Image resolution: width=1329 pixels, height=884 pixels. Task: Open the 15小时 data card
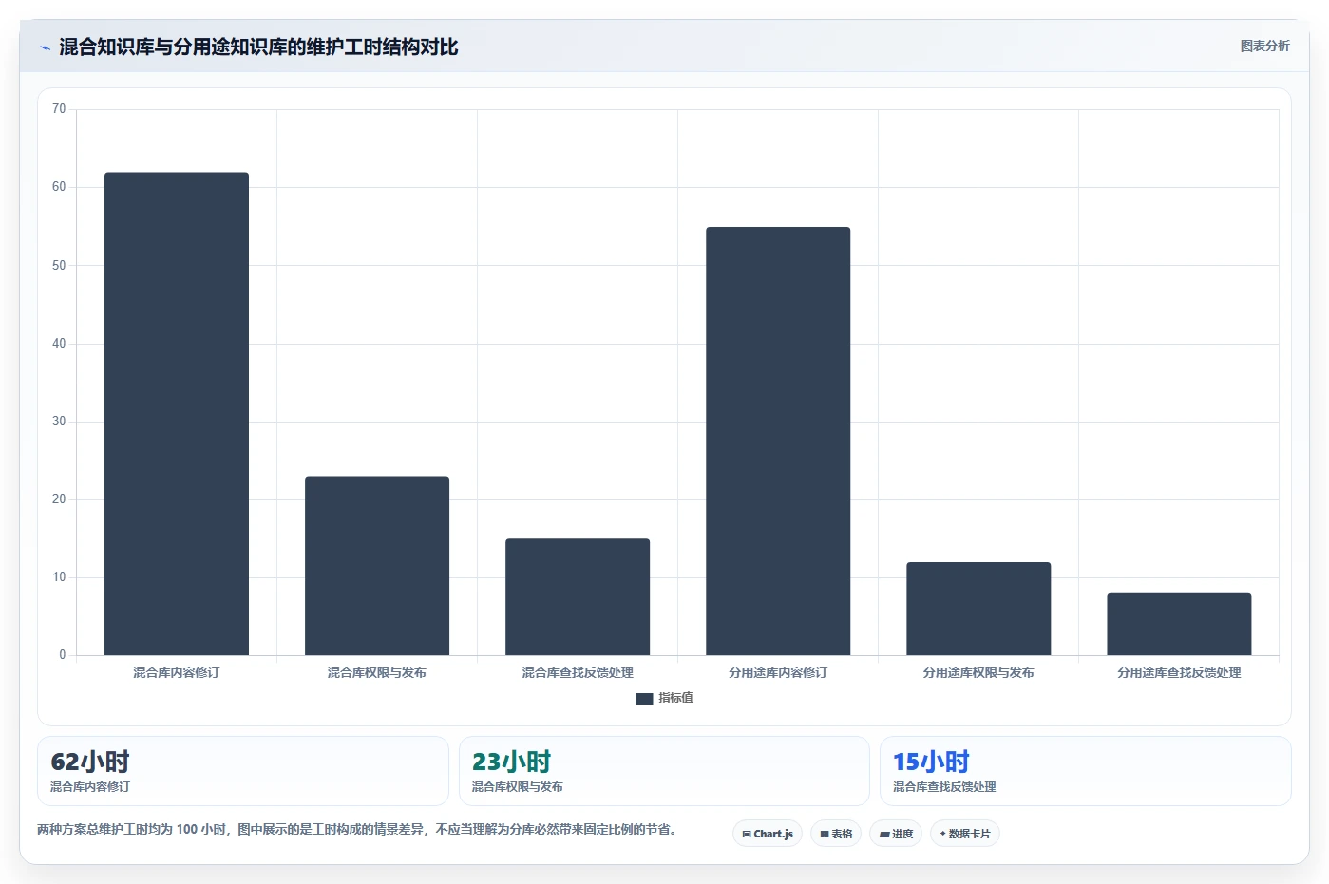click(1086, 771)
